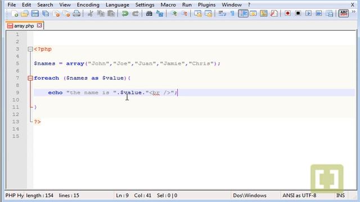Undo the last edit with the green arrow
The image size is (360, 202).
[x=125, y=13]
